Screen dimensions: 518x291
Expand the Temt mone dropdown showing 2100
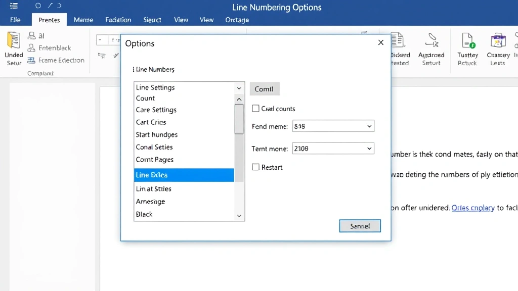click(x=369, y=148)
